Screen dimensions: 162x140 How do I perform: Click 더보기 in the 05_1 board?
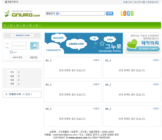coord(96,109)
